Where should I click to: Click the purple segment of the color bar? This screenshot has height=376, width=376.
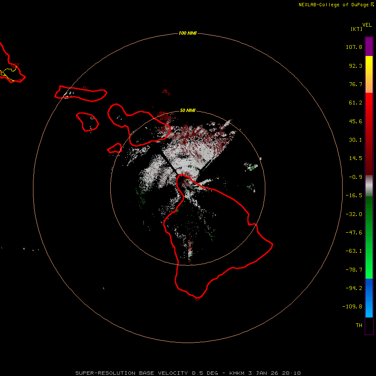pos(369,46)
